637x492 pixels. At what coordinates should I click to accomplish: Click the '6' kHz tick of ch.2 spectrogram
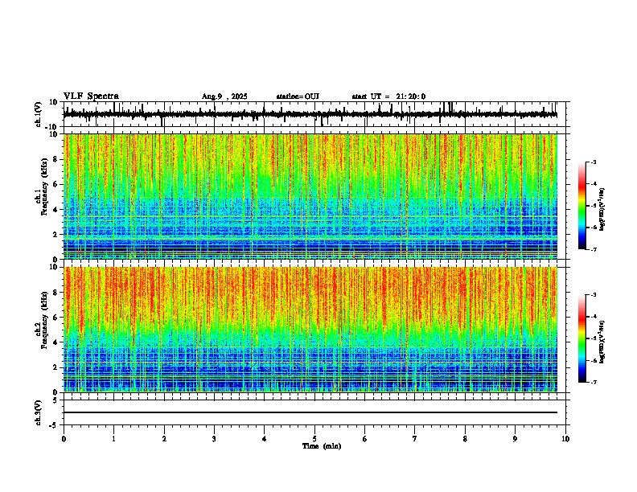point(55,318)
